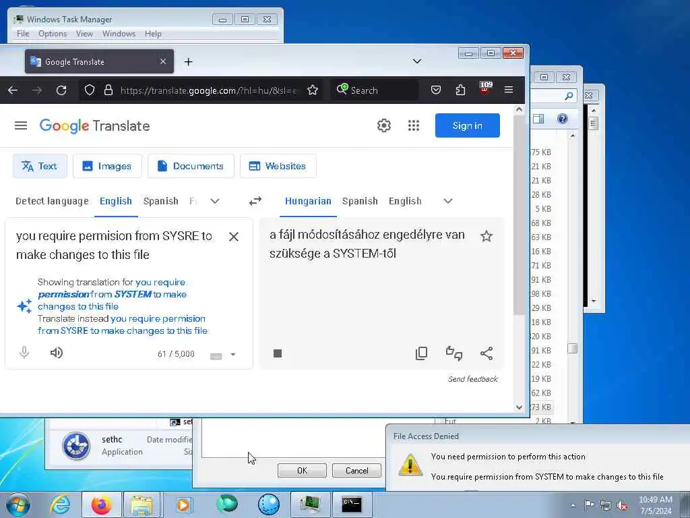The image size is (690, 518).
Task: Click the Sign in button
Action: (x=468, y=125)
